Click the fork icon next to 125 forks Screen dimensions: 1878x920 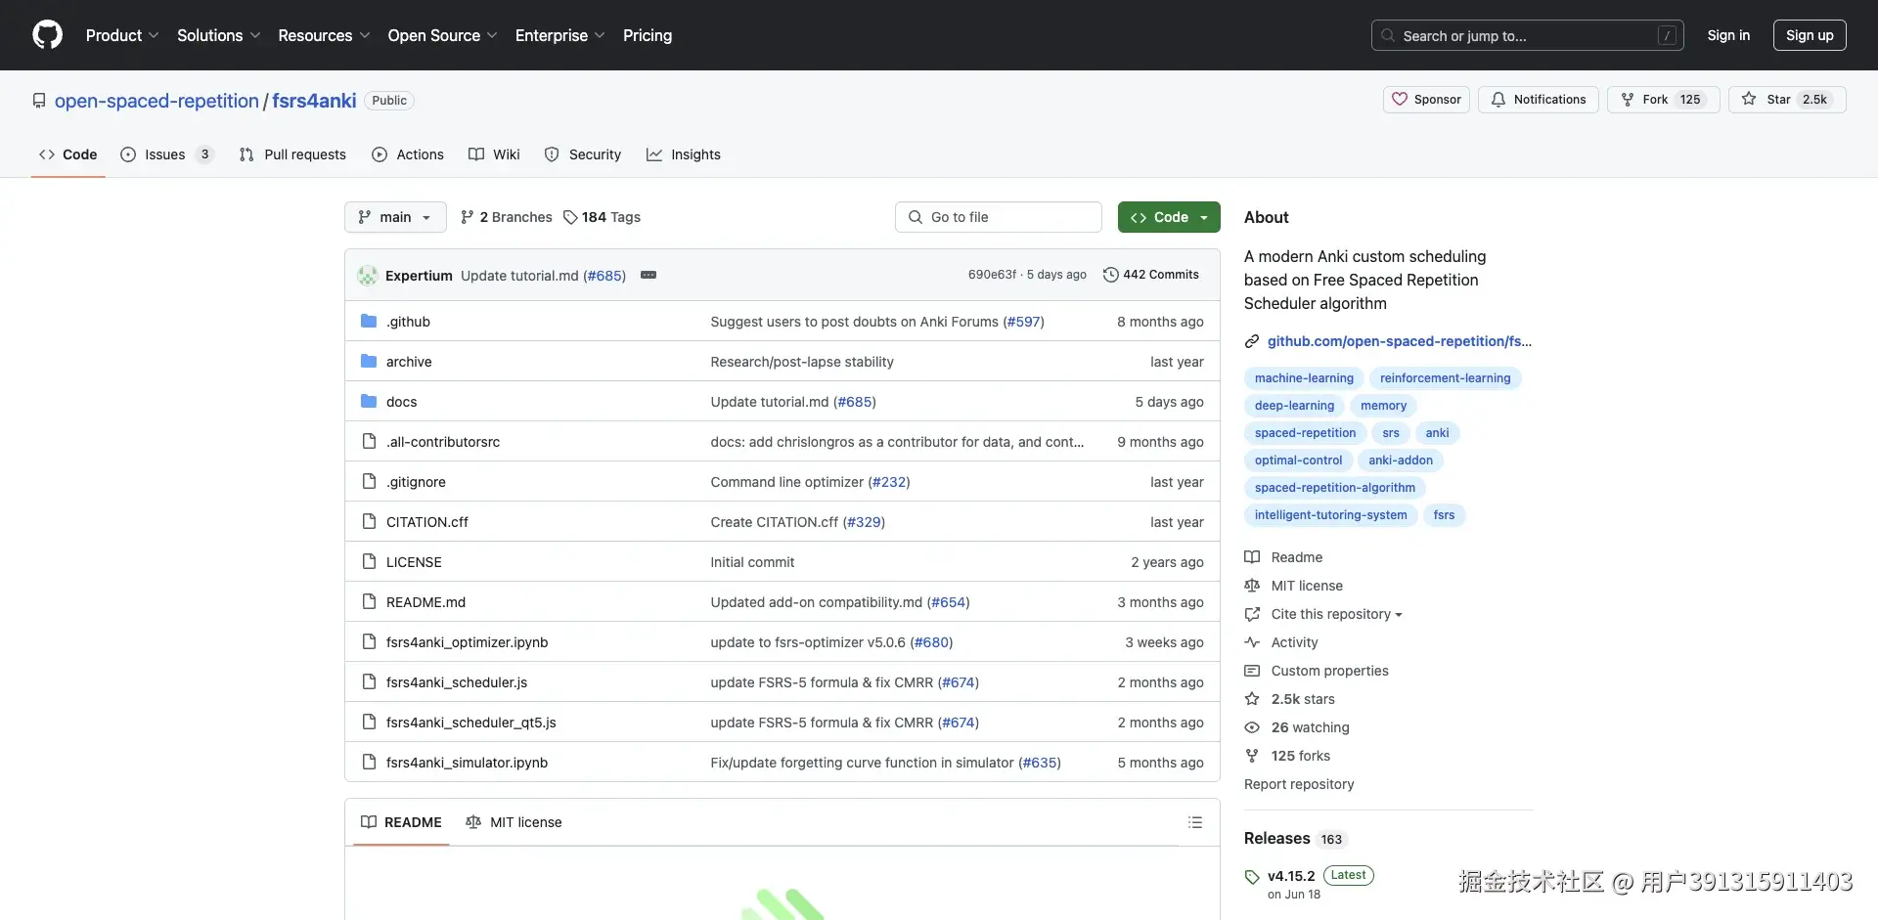pyautogui.click(x=1252, y=756)
